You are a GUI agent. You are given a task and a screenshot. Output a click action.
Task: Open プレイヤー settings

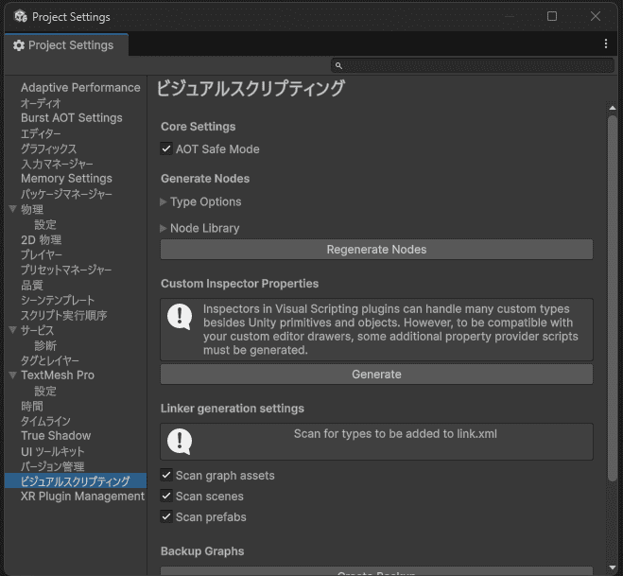[42, 254]
